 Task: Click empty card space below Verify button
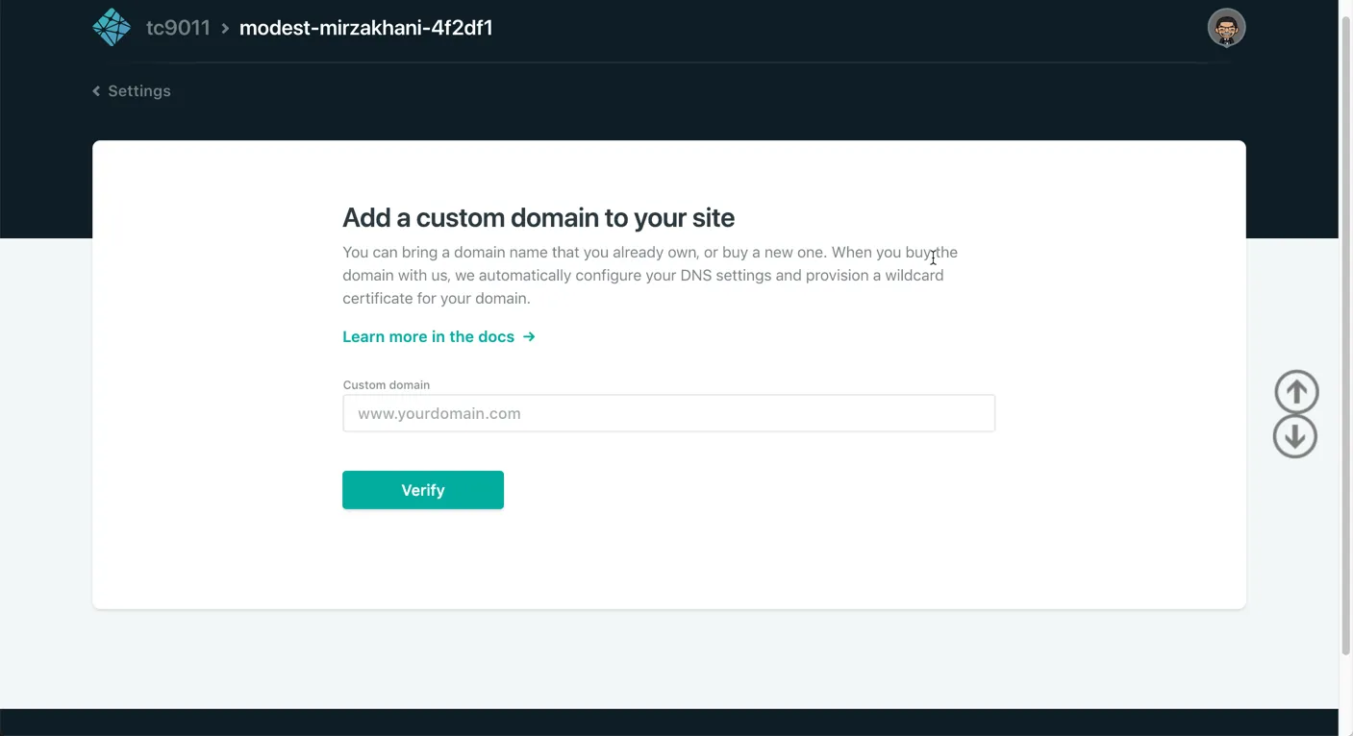coord(668,562)
